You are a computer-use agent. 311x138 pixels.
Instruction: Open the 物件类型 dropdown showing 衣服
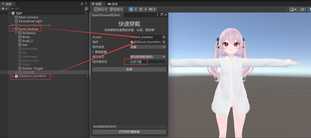(x=148, y=47)
